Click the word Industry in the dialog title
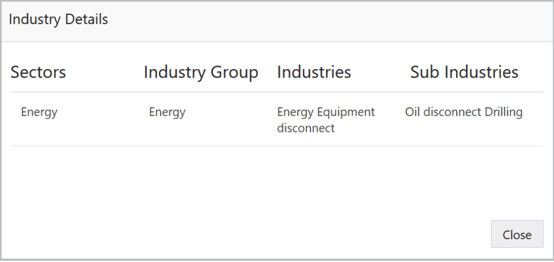The image size is (554, 262). tap(35, 19)
